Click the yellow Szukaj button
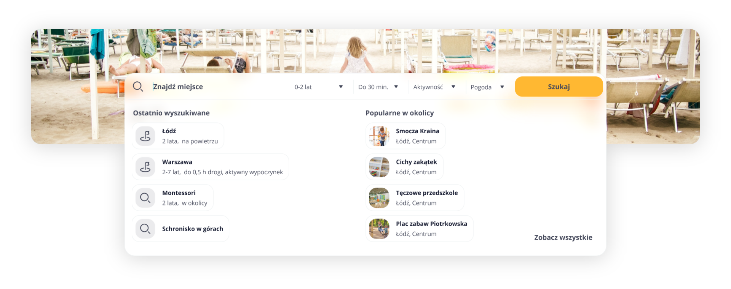This screenshot has height=289, width=731. tap(559, 87)
